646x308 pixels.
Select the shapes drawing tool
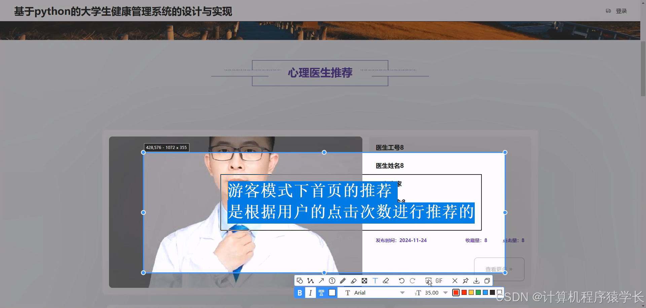pyautogui.click(x=300, y=281)
